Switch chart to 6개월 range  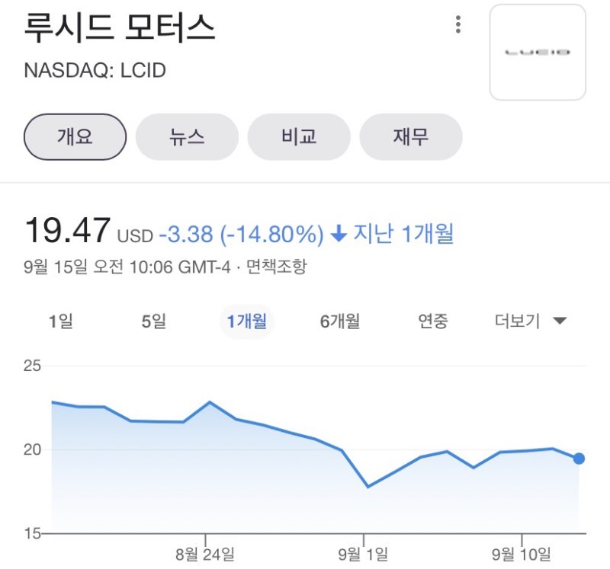pos(340,321)
